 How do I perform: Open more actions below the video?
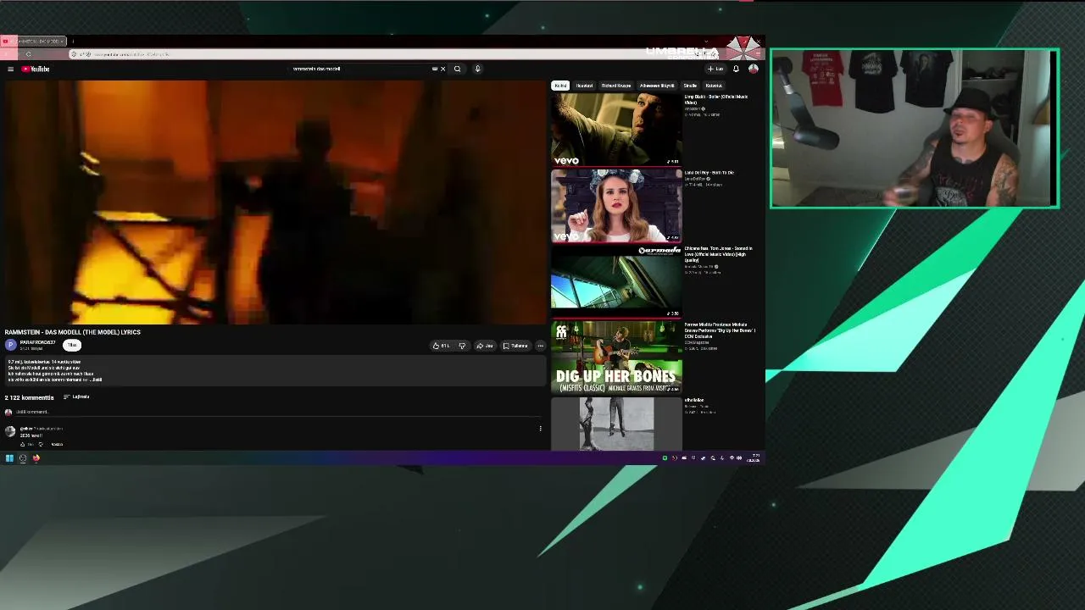click(x=540, y=346)
